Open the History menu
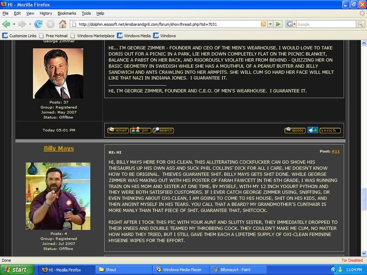 pyautogui.click(x=46, y=13)
